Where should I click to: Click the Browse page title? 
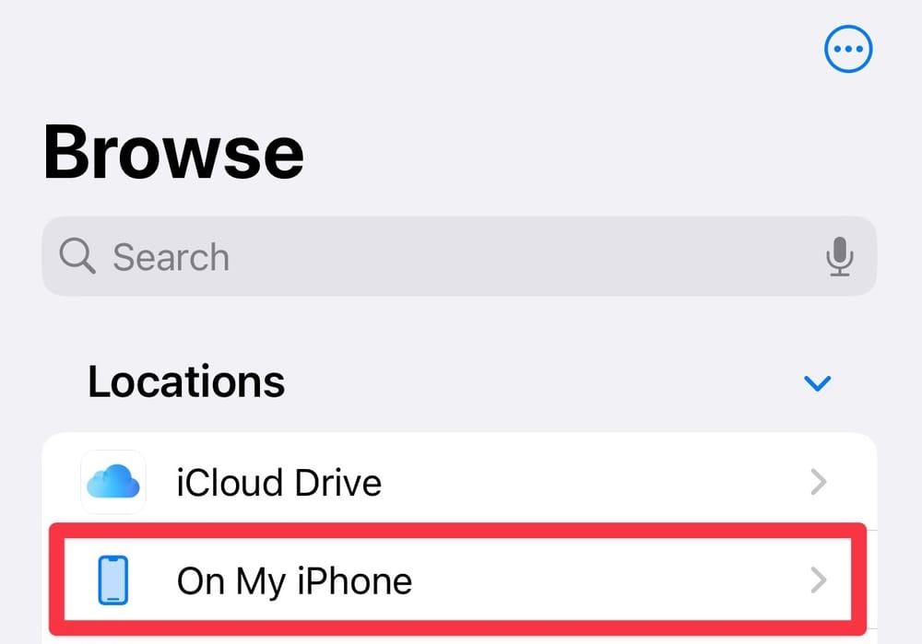[173, 152]
